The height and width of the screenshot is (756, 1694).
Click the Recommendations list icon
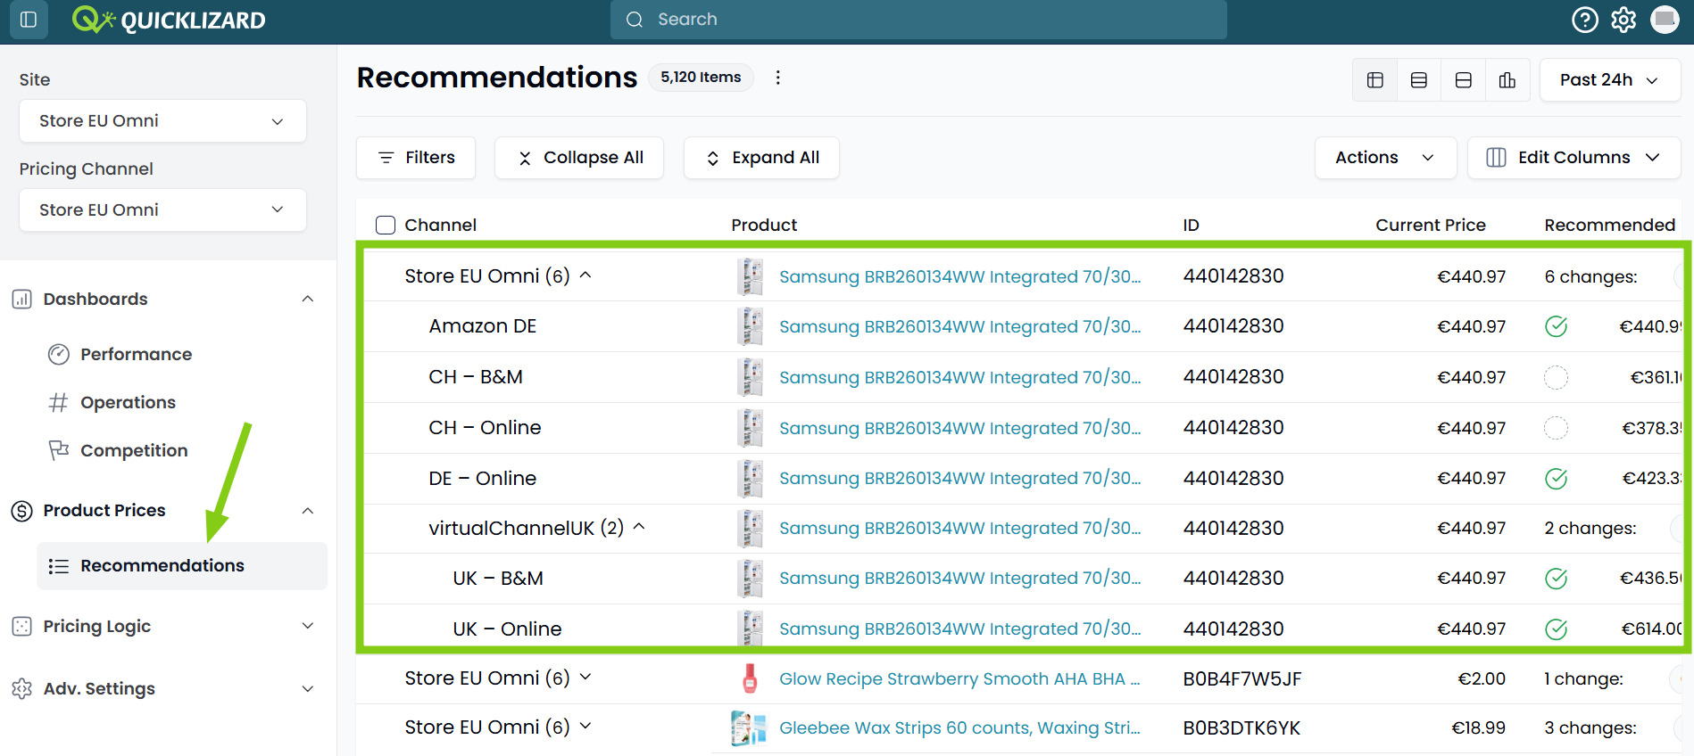pyautogui.click(x=59, y=566)
